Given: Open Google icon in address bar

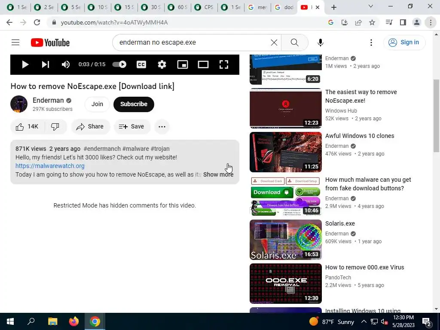Looking at the screenshot, I should pos(331,22).
